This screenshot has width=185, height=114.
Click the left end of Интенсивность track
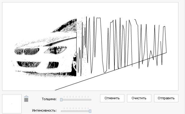[62, 111]
